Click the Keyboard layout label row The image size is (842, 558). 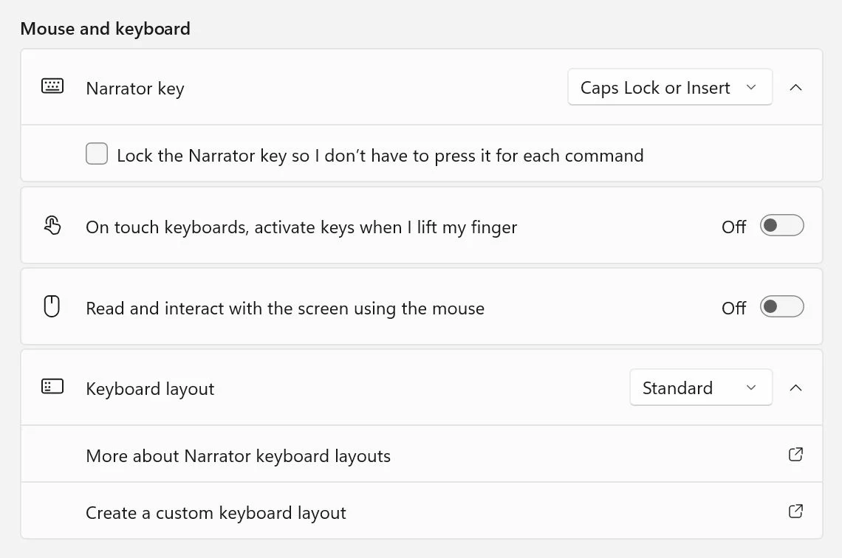422,388
